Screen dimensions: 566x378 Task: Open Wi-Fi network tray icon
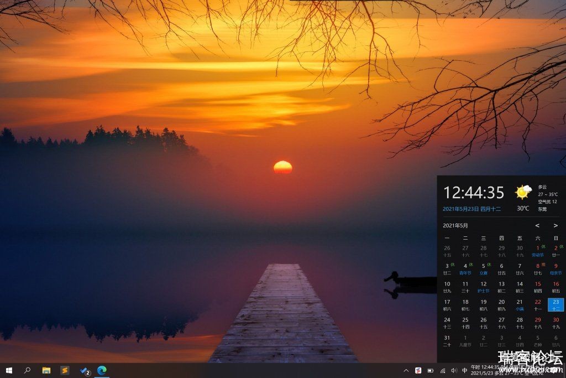pos(443,371)
